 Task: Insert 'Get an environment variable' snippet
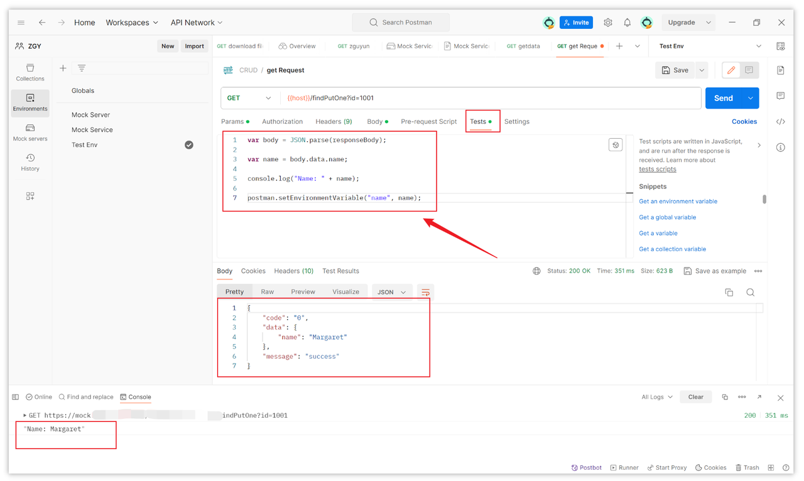coord(678,202)
